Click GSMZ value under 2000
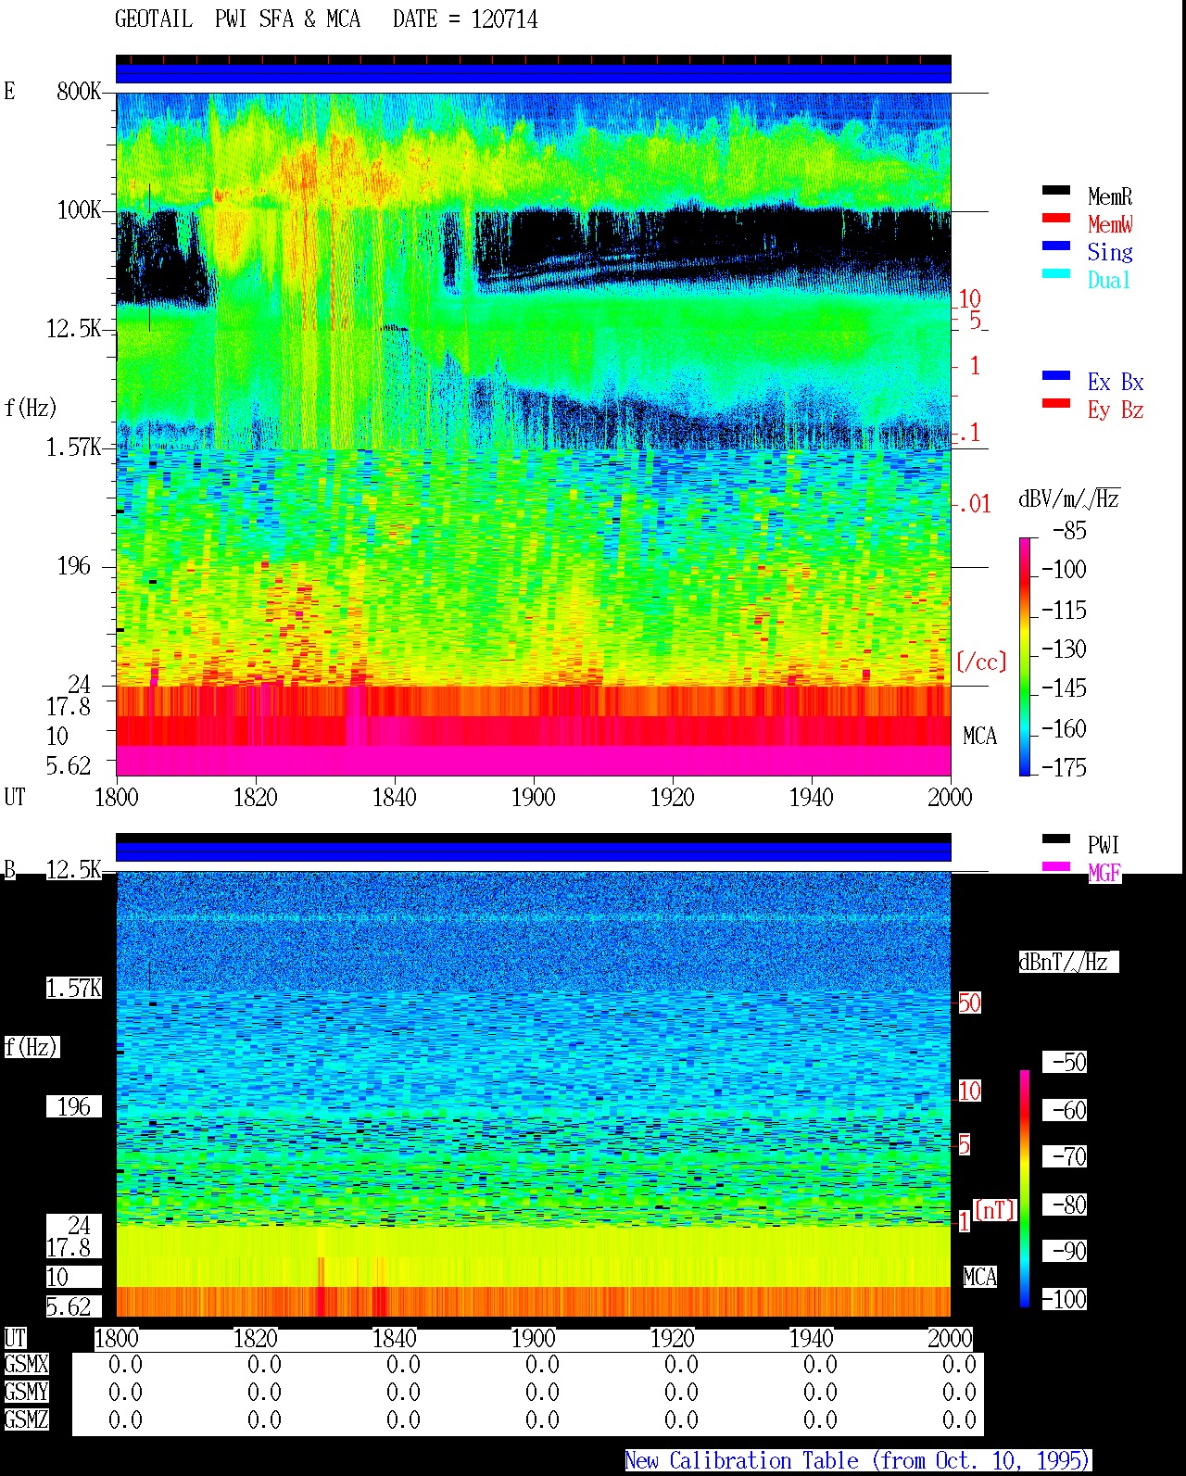Viewport: 1186px width, 1476px height. tap(959, 1419)
